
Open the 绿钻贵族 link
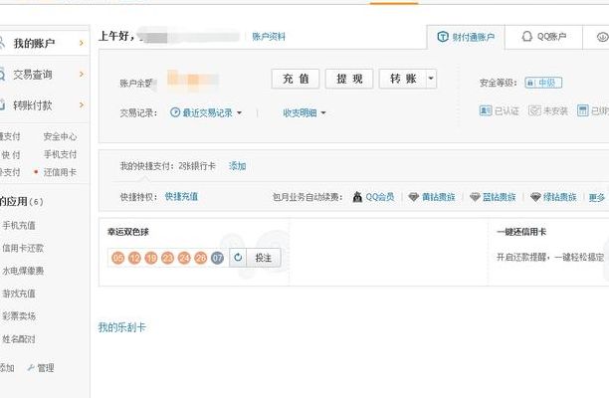[x=559, y=197]
